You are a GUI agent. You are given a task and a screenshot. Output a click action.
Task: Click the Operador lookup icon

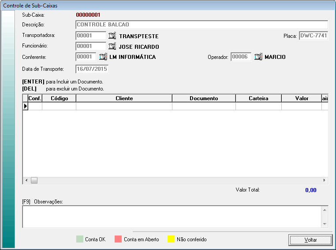(x=258, y=57)
